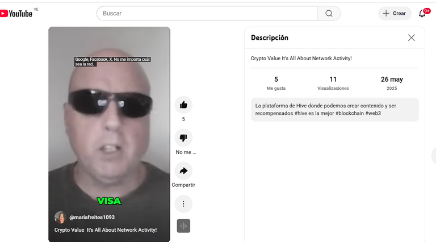Click the Short title over the video

[106, 230]
